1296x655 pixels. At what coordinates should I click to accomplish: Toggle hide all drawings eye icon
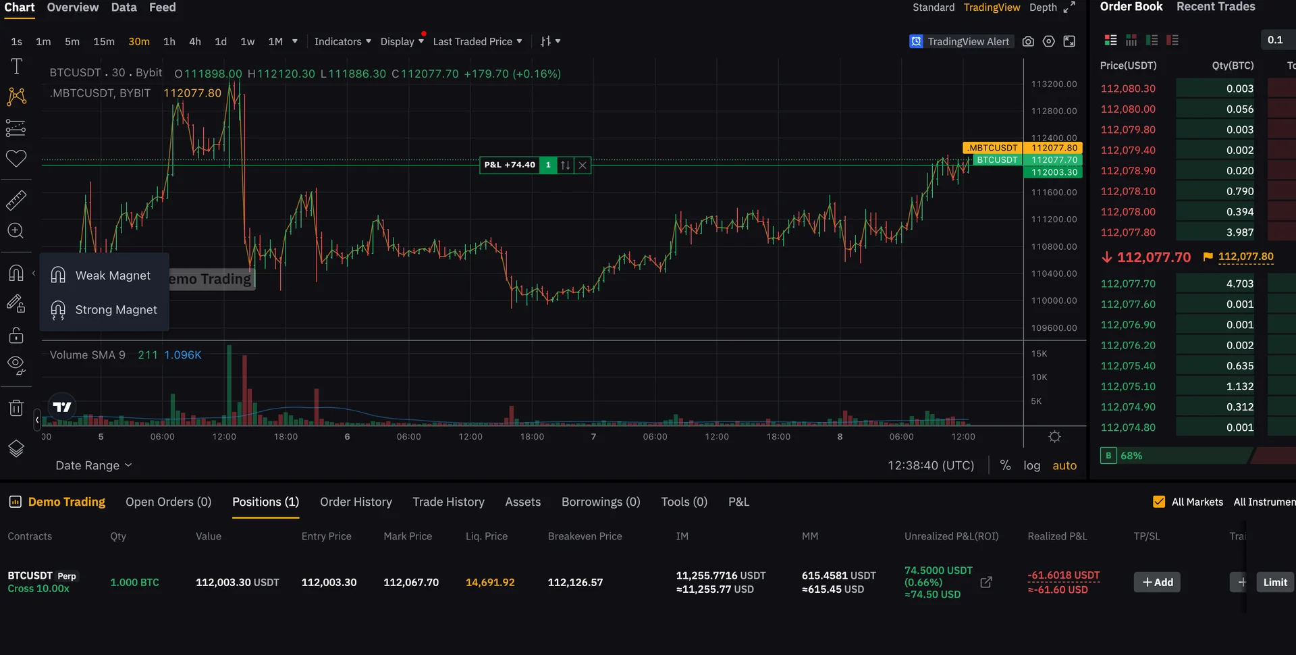tap(16, 365)
